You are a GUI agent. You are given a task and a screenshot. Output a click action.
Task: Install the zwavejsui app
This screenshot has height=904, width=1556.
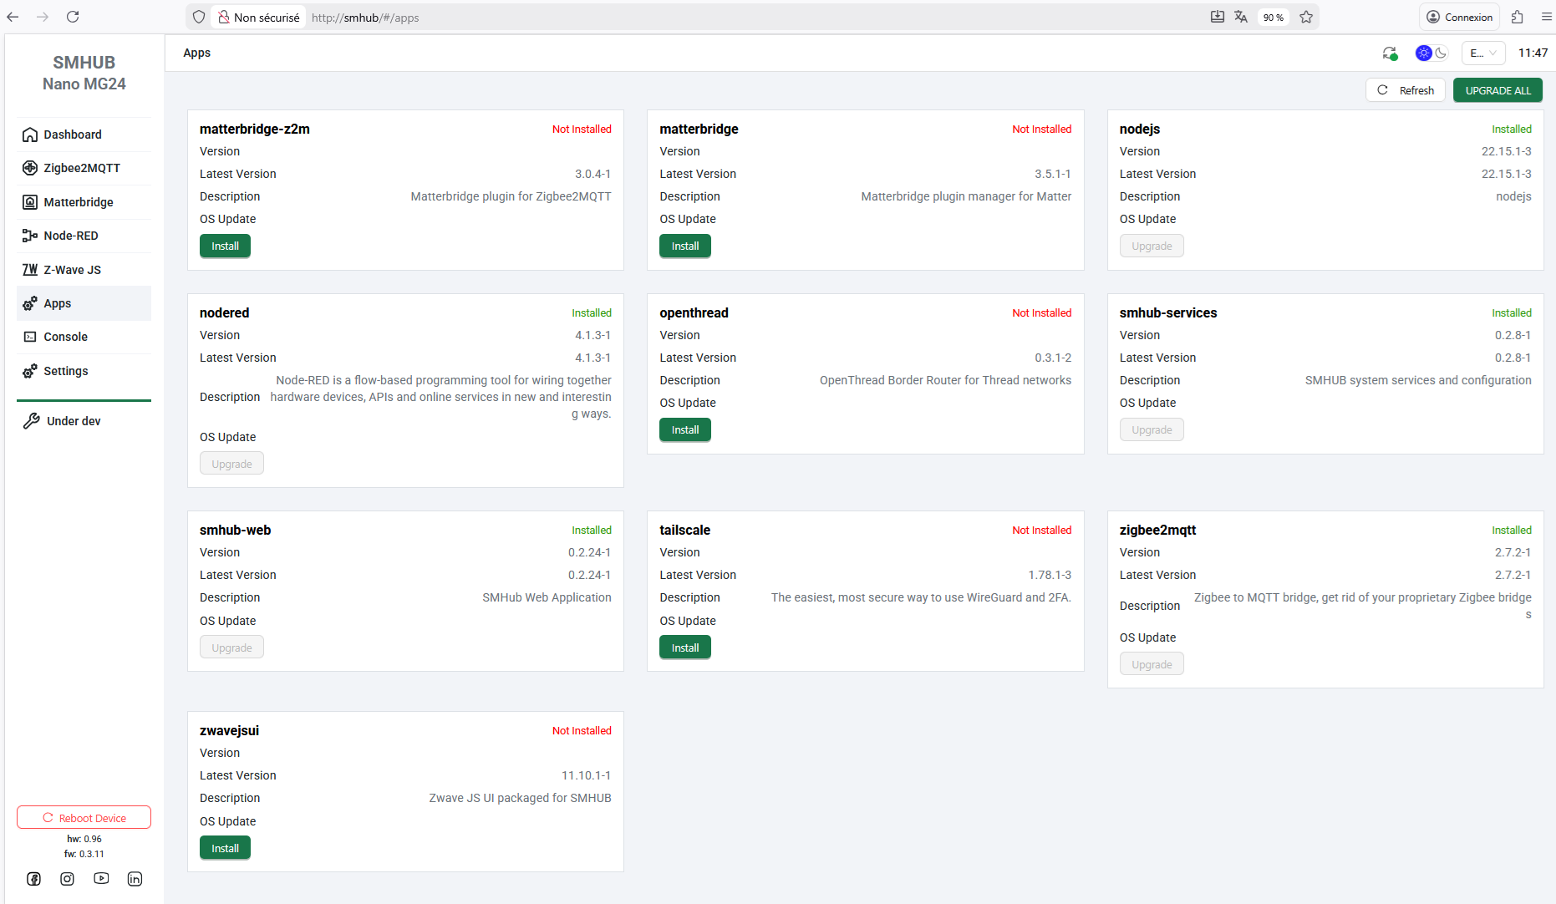pyautogui.click(x=225, y=848)
